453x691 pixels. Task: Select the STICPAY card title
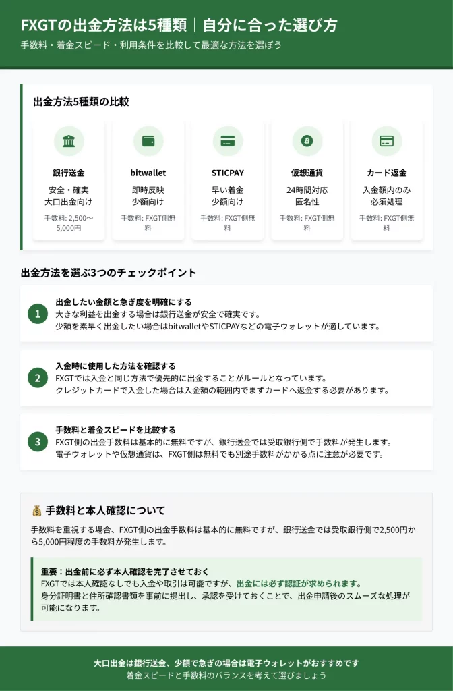coord(228,173)
